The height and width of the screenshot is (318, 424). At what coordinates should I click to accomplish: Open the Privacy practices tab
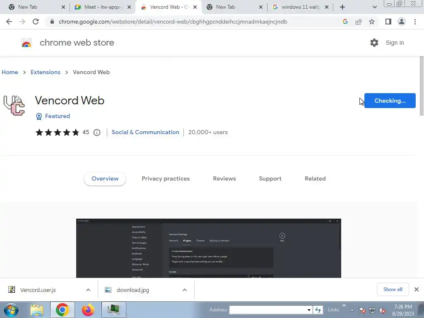[x=166, y=179]
